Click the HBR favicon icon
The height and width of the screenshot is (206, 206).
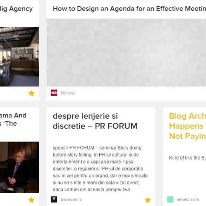pyautogui.click(x=54, y=93)
